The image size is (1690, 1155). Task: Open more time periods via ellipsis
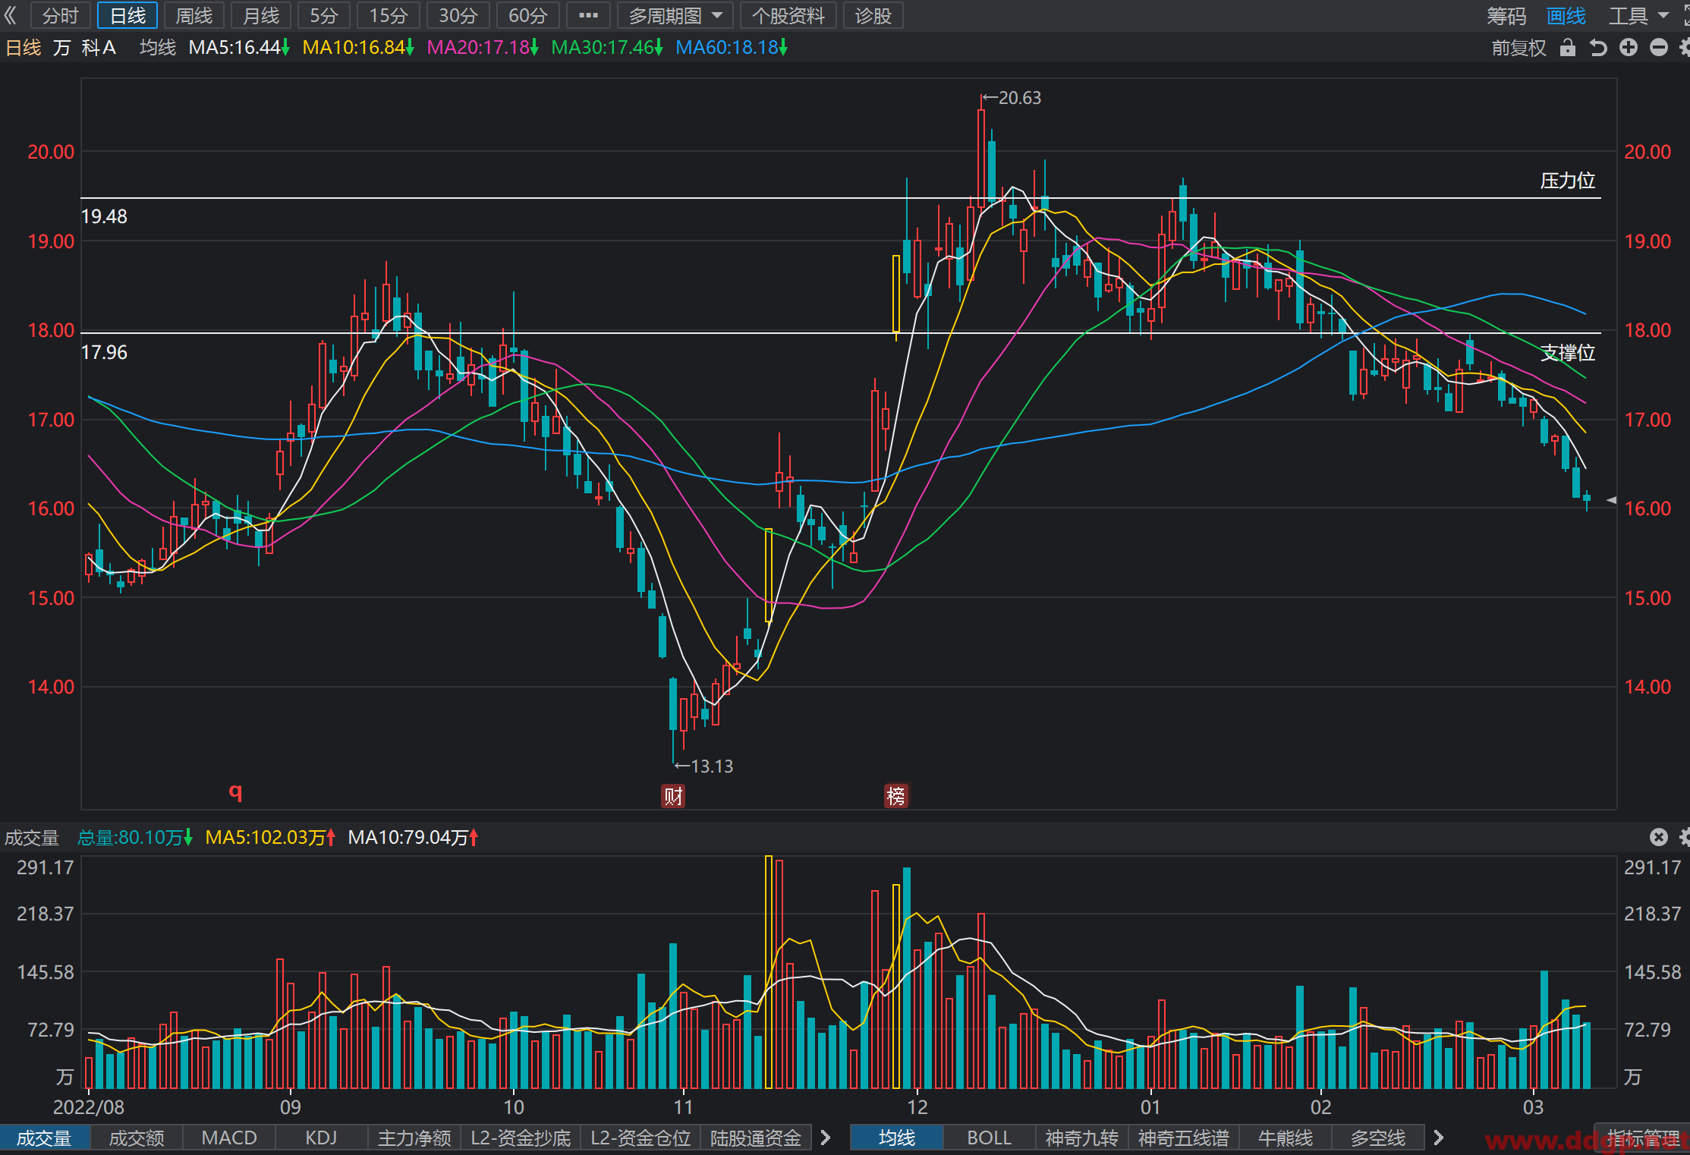pyautogui.click(x=588, y=15)
